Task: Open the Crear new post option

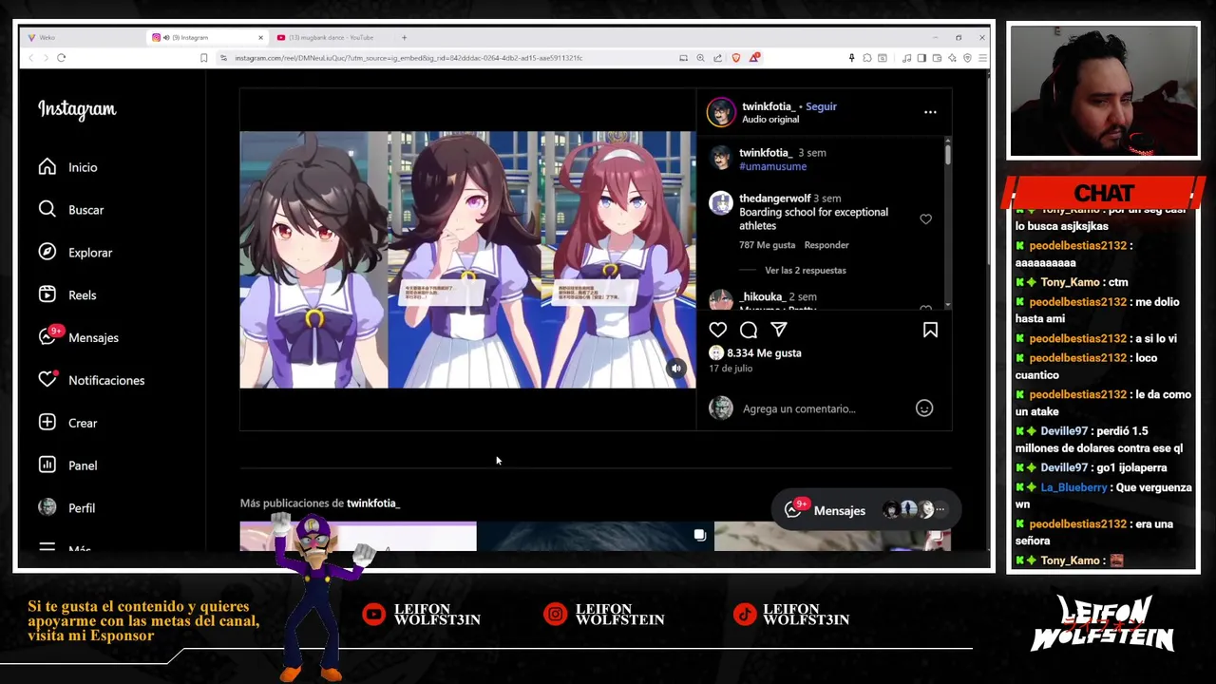Action: coord(67,423)
